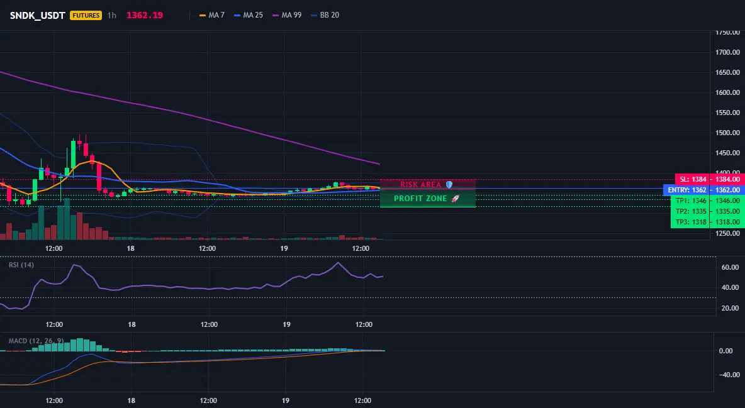The image size is (745, 408).
Task: Click the TP2: 1335 price tag
Action: (707, 211)
